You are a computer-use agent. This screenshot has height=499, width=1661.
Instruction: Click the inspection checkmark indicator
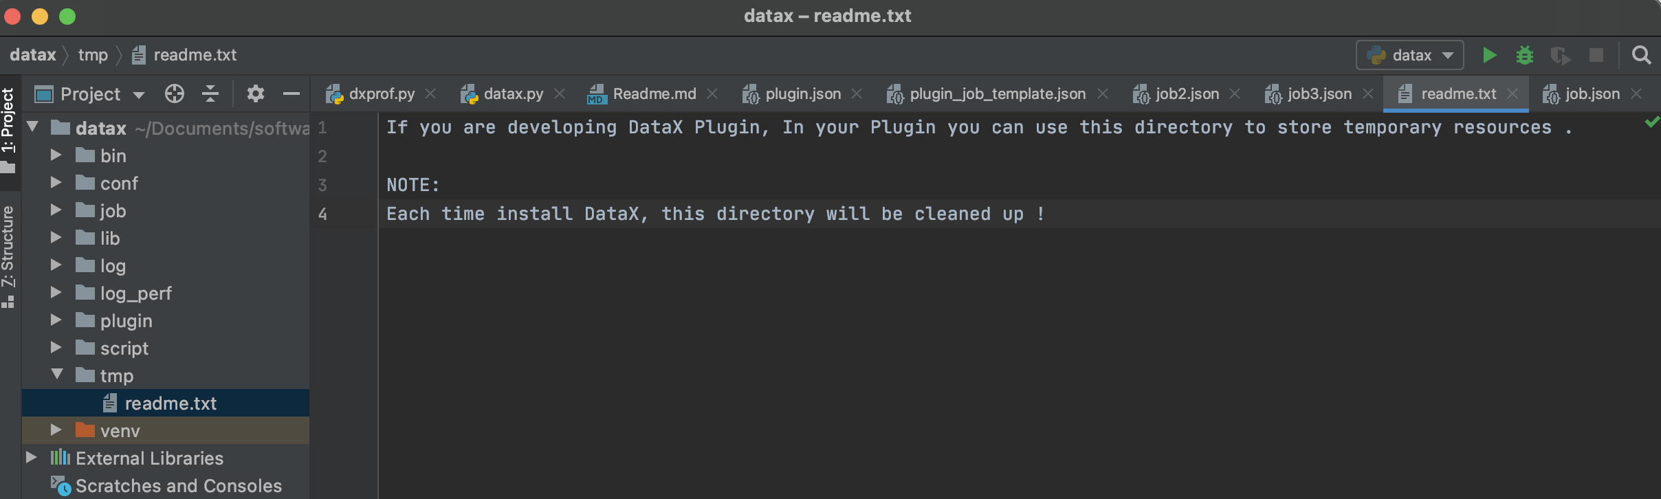click(x=1651, y=122)
